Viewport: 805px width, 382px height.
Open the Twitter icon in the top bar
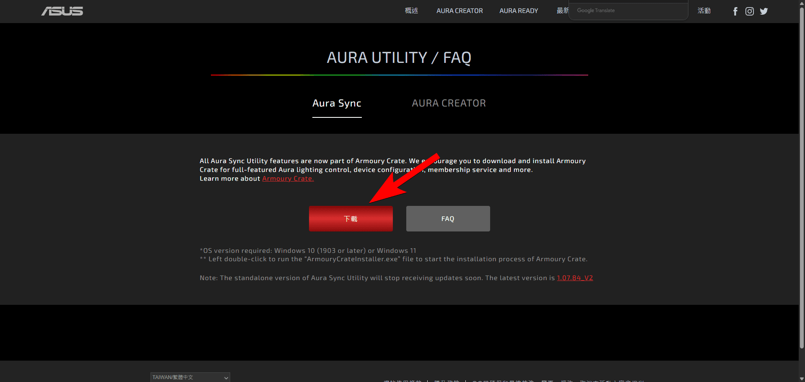tap(764, 11)
